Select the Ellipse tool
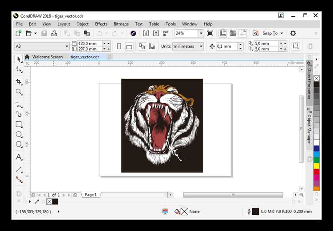Image resolution: width=333 pixels, height=231 pixels. coord(19,134)
